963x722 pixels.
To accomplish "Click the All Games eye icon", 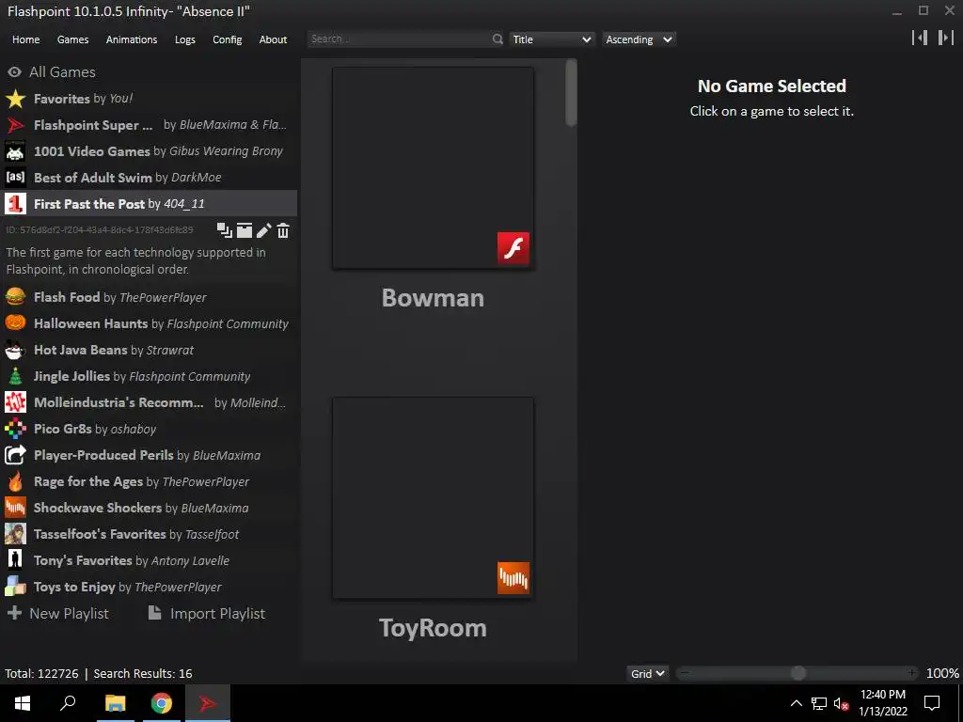I will 15,71.
